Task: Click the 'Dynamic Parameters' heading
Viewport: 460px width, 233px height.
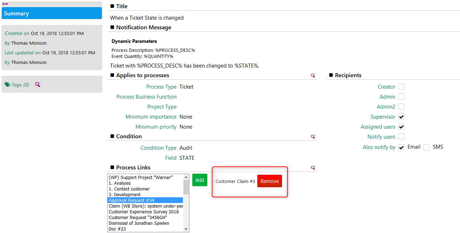Action: point(134,41)
